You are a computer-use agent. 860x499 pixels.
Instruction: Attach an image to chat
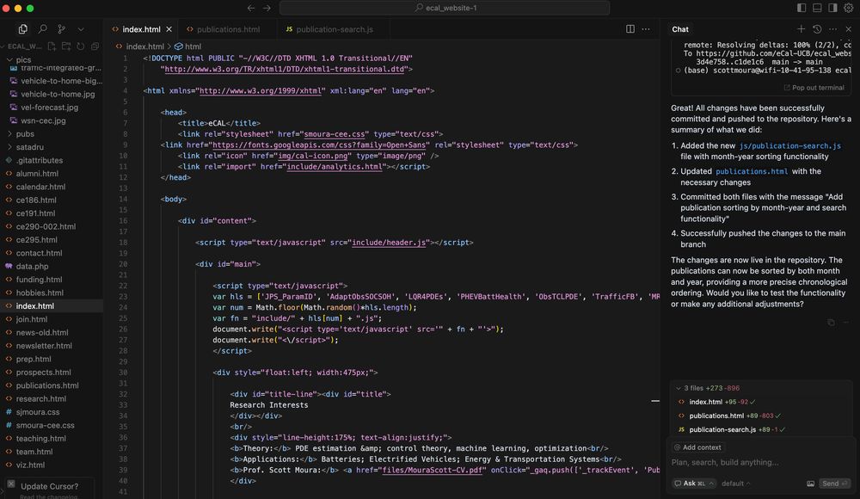pyautogui.click(x=810, y=484)
